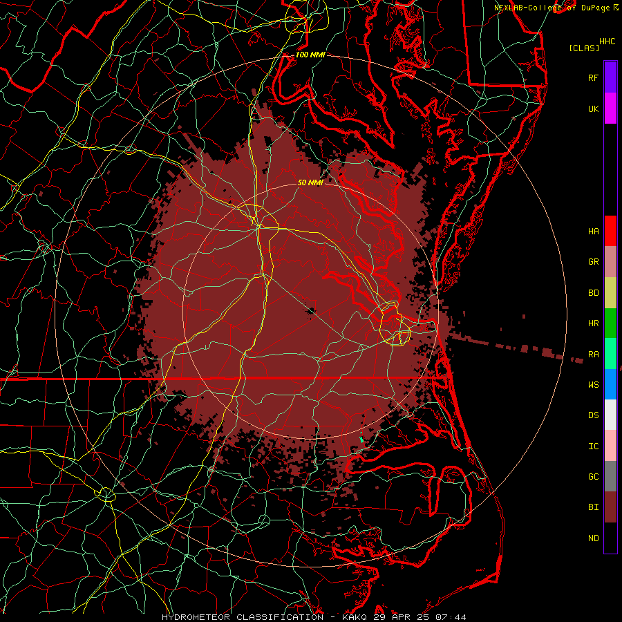Click the [CLAS] legend heading

click(584, 48)
